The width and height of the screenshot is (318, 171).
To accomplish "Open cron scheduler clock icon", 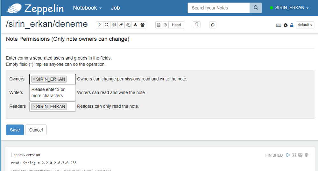I will [213, 25].
